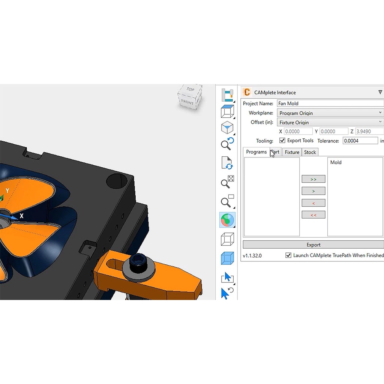Screen dimensions: 384x384
Task: Switch to the Programs tab
Action: [256, 152]
